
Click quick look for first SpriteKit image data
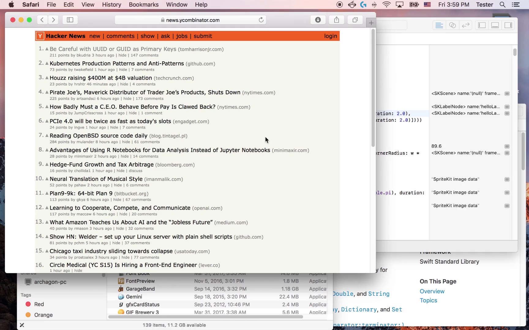[507, 179]
